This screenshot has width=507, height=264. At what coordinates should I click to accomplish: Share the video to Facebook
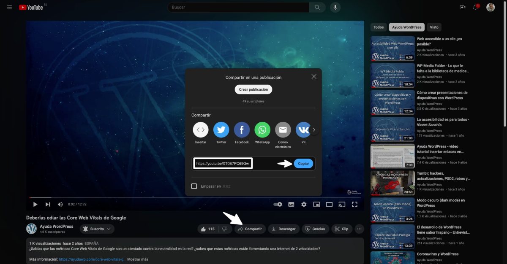click(x=241, y=129)
